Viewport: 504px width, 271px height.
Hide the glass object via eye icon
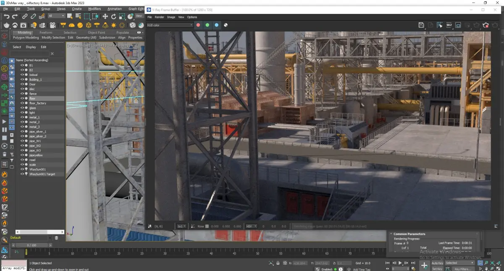[x=22, y=108]
